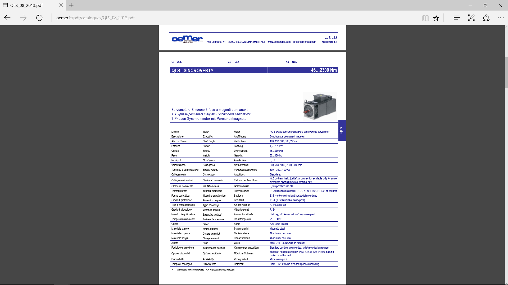Click the footnote 'A richiesta con sovrapprezzo'

click(x=190, y=270)
